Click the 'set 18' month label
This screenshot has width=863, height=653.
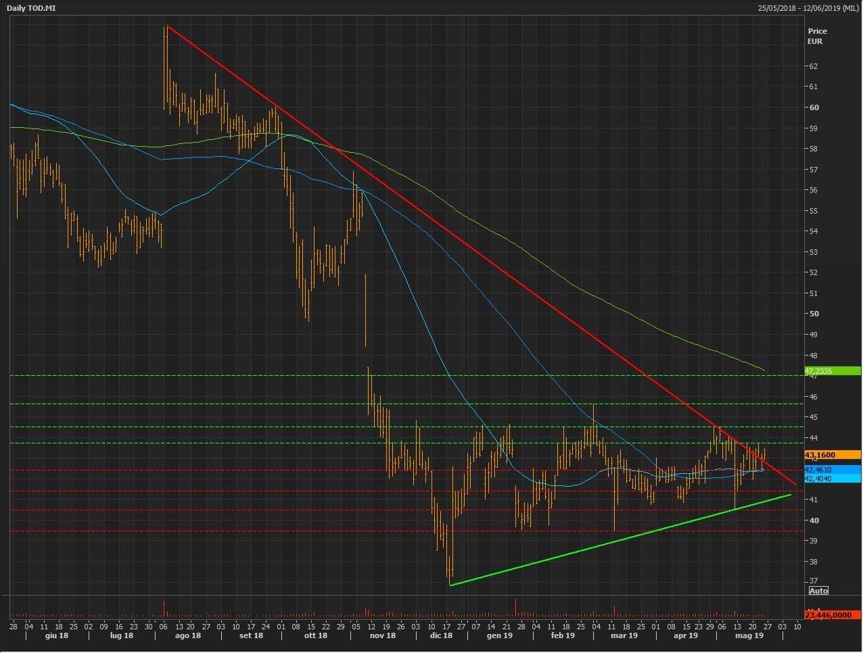[251, 635]
